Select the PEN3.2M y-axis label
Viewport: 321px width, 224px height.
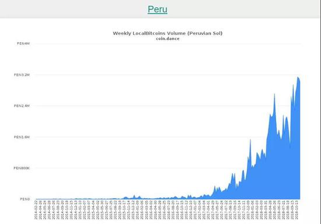click(22, 75)
